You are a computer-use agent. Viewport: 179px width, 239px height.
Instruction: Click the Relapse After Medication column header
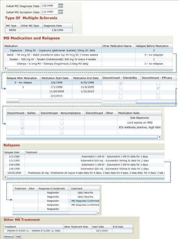[23, 78]
